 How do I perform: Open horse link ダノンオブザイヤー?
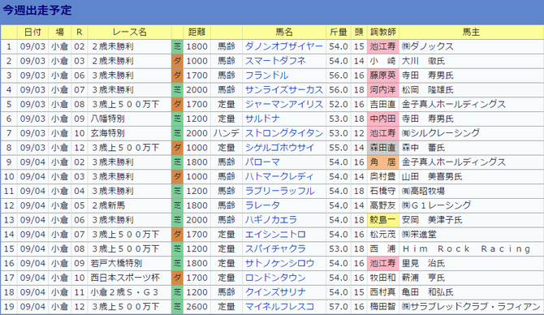(284, 46)
